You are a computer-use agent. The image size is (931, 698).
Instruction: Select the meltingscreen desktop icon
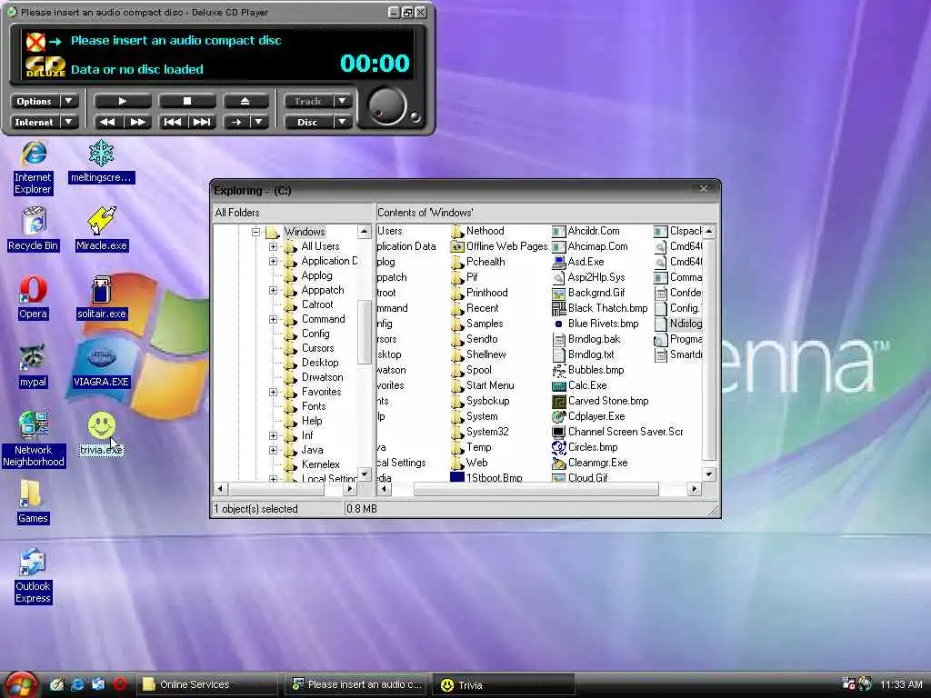(101, 162)
